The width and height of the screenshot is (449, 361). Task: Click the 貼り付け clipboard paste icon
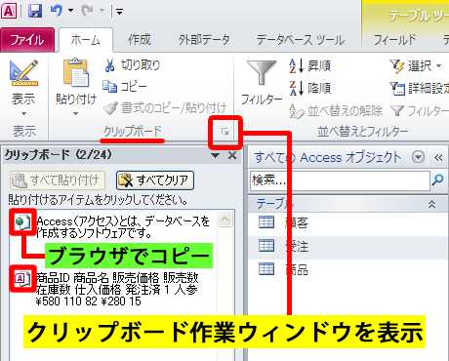[x=76, y=73]
